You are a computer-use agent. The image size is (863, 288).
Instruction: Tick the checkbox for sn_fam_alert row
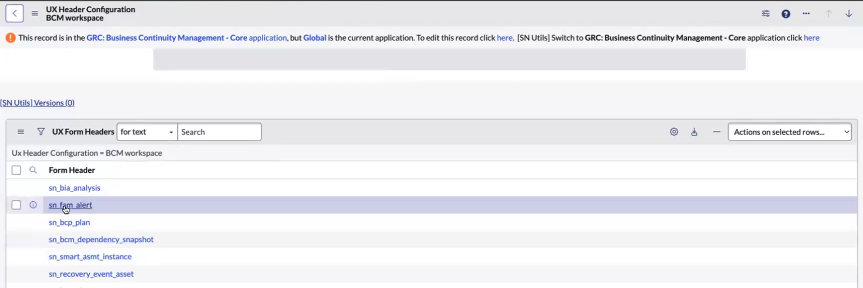[16, 205]
